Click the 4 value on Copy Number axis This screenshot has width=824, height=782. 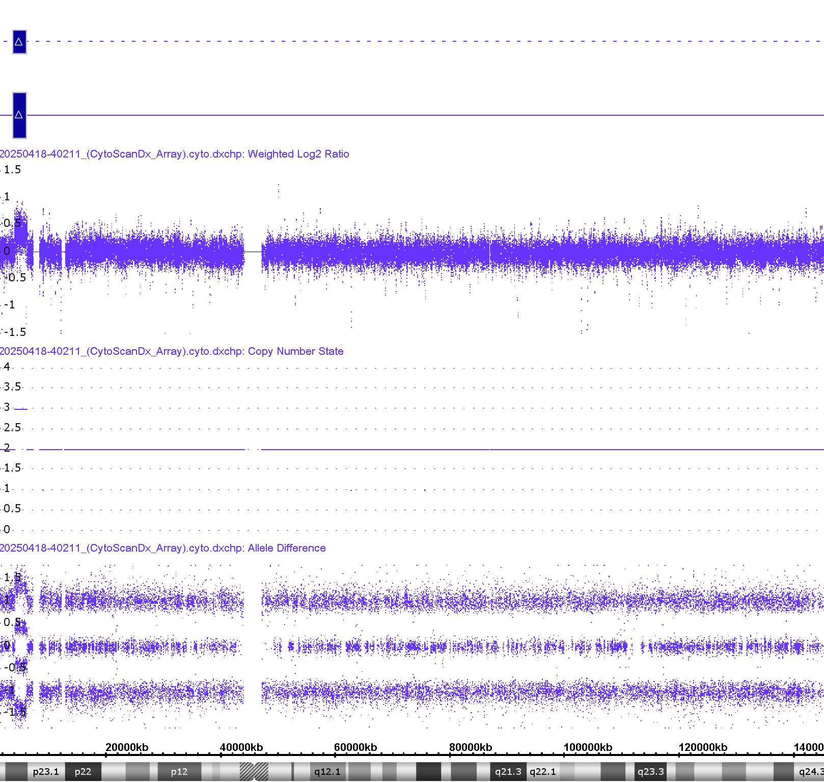[x=7, y=367]
